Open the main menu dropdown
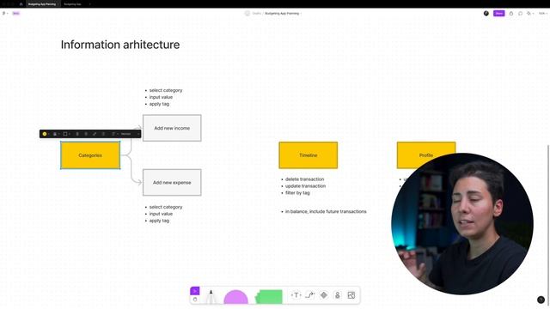Screen dimensions: 550x309 [x=4, y=14]
